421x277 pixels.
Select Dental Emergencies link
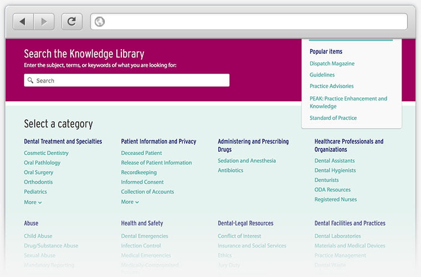tap(145, 236)
